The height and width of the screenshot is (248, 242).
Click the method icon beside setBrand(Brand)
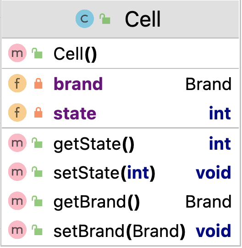(17, 230)
